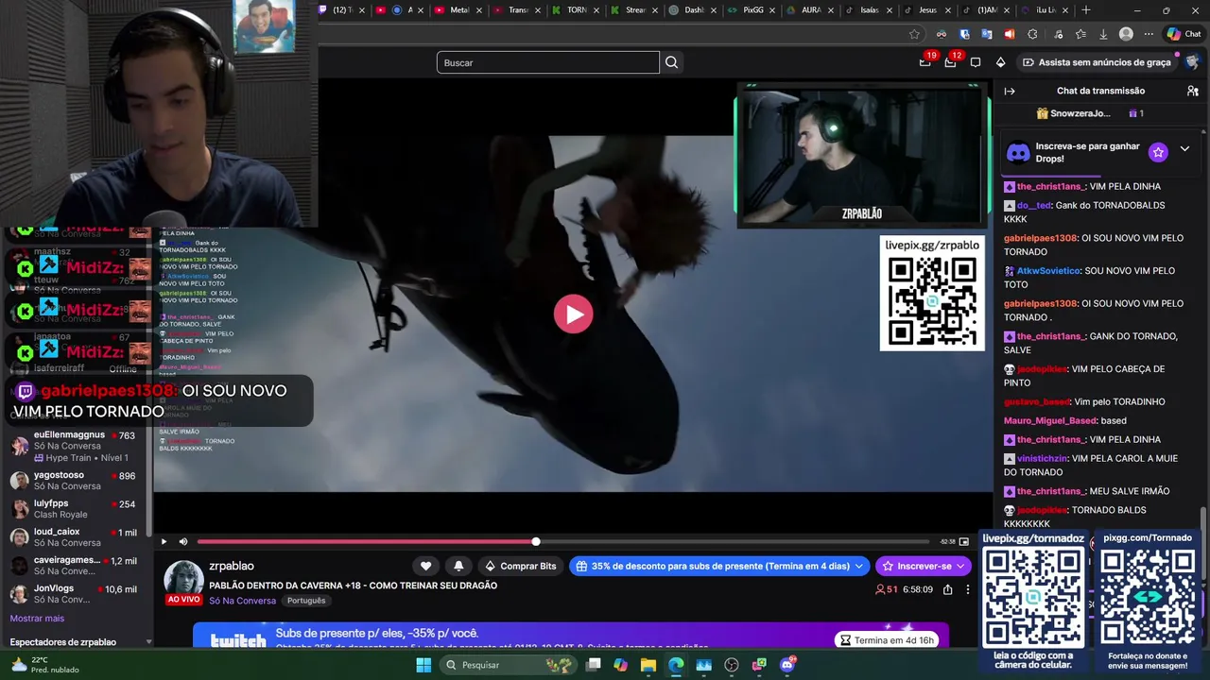Switch to the PixGG browser tab

[x=752, y=10]
